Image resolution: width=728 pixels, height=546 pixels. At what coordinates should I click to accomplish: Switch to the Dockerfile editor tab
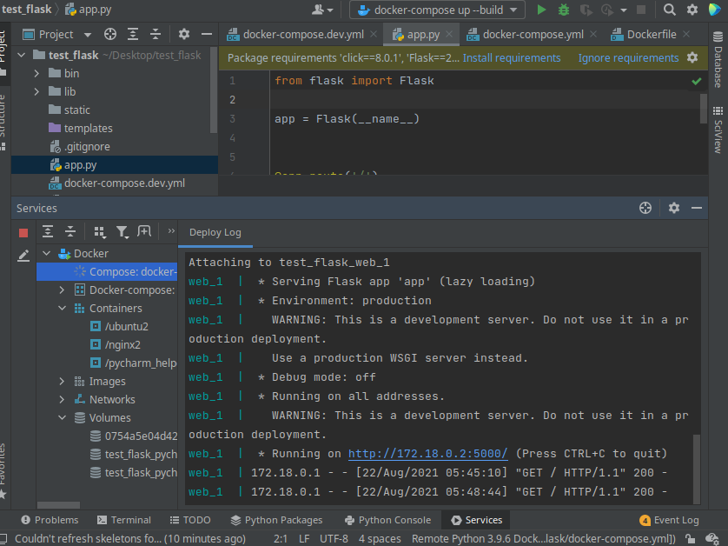651,35
